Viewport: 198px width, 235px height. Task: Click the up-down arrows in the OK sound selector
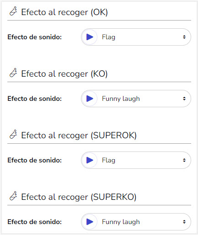[184, 37]
